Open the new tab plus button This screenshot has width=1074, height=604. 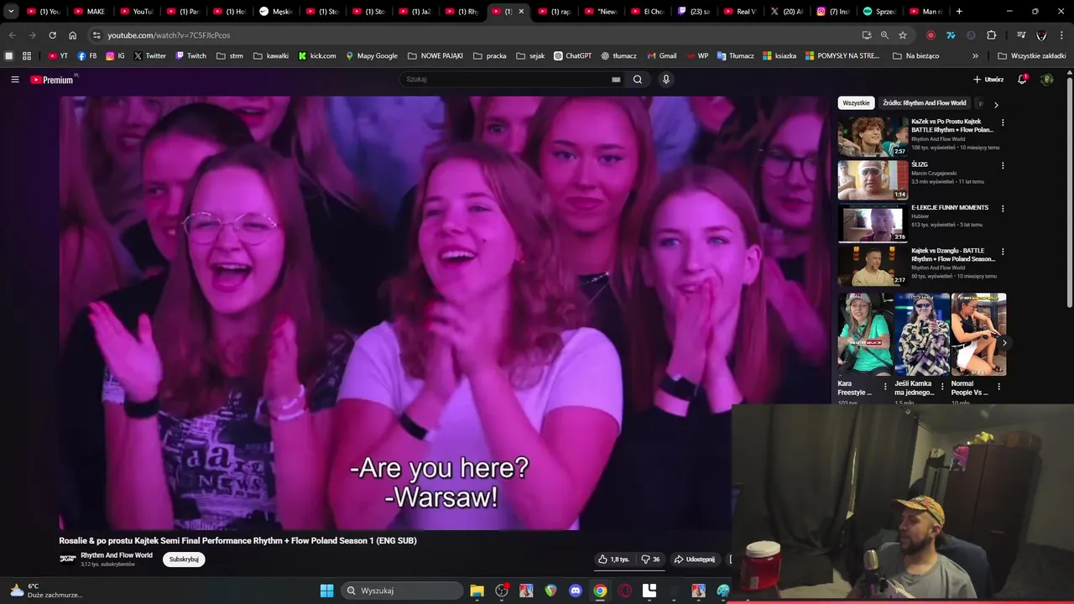coord(959,12)
